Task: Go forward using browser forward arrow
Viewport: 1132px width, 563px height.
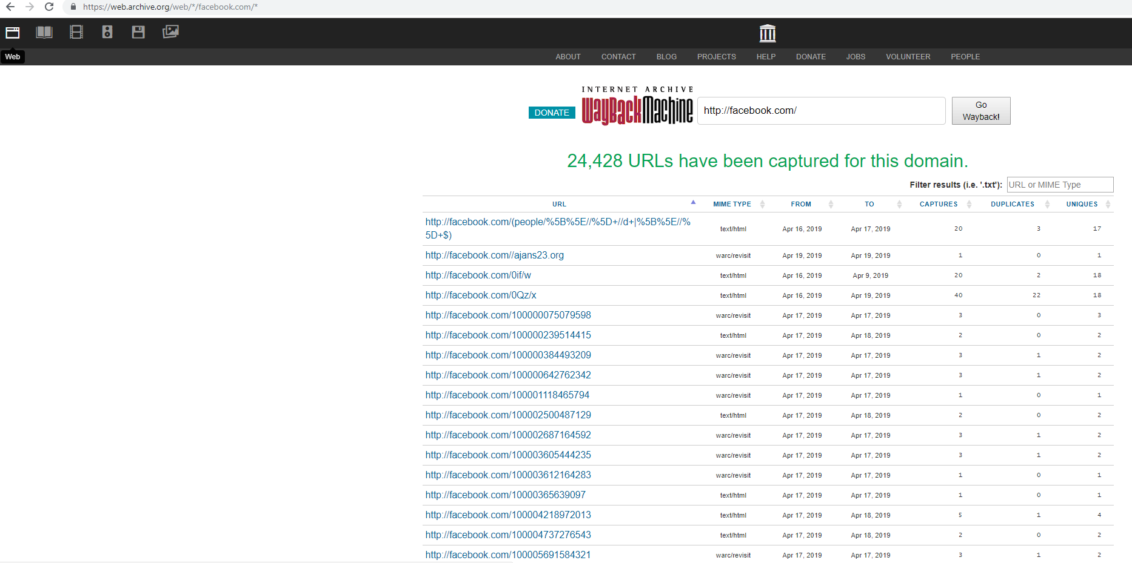Action: point(30,7)
